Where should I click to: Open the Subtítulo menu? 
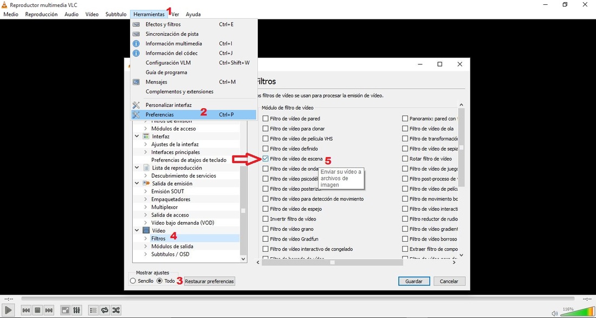pyautogui.click(x=116, y=15)
